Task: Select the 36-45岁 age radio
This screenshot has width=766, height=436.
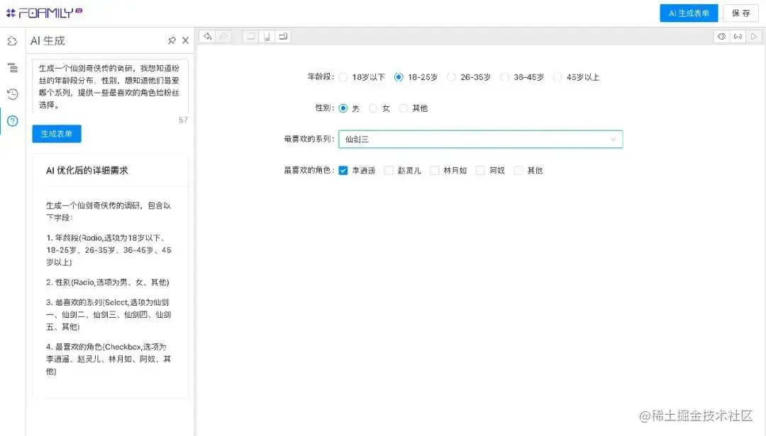Action: [x=505, y=77]
